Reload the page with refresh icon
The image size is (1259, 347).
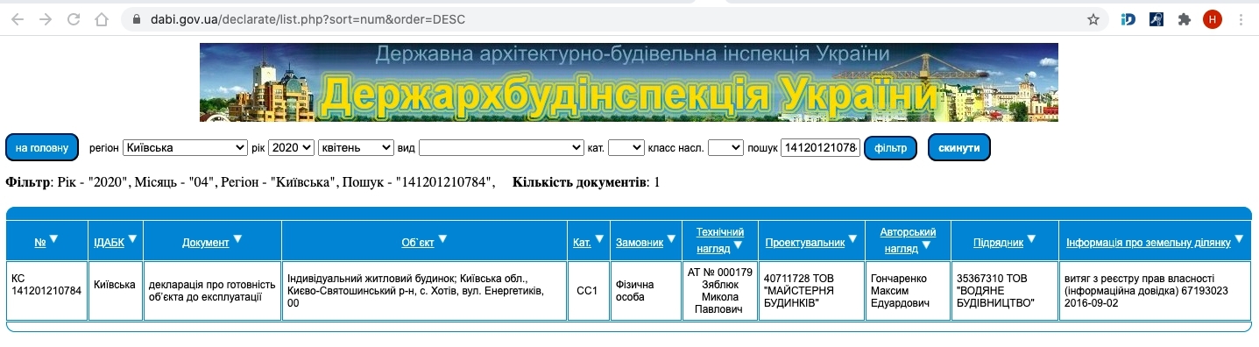click(x=74, y=18)
